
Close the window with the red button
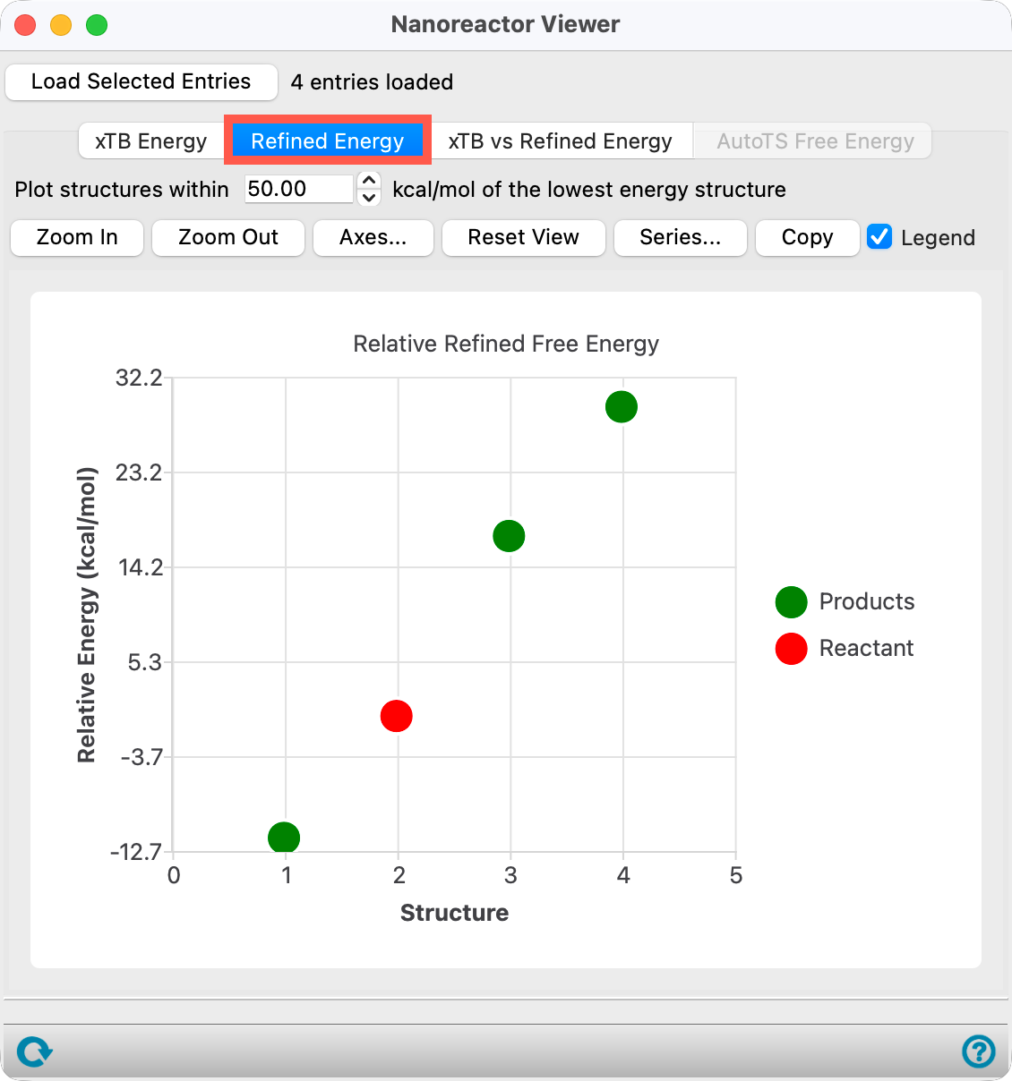pos(25,25)
